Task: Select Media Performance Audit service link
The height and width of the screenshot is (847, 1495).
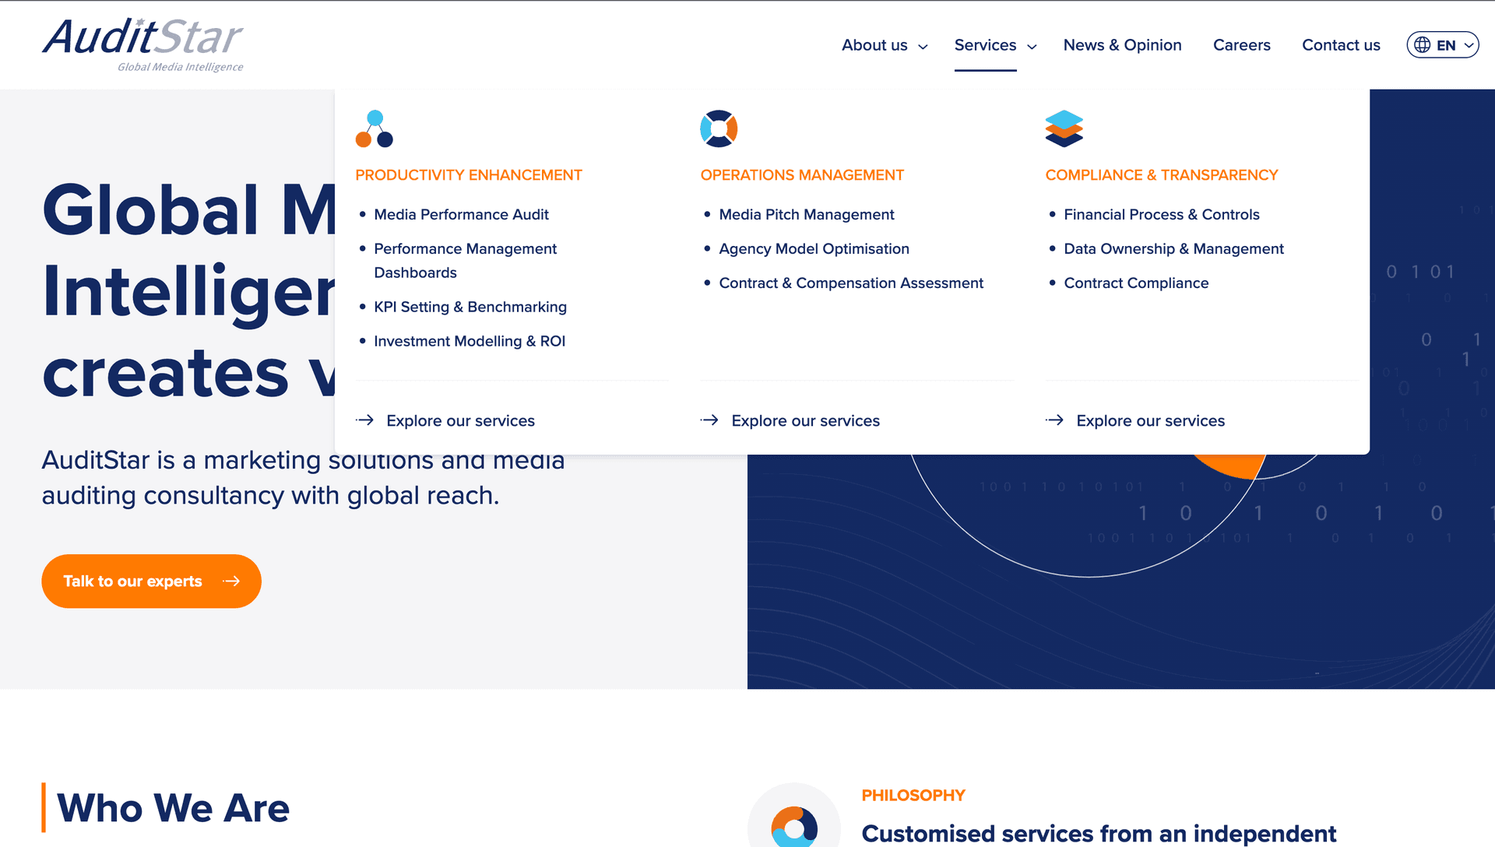Action: pyautogui.click(x=461, y=213)
